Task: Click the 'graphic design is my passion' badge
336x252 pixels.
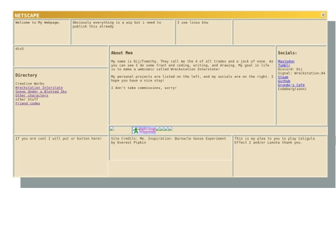Action: coord(144,130)
